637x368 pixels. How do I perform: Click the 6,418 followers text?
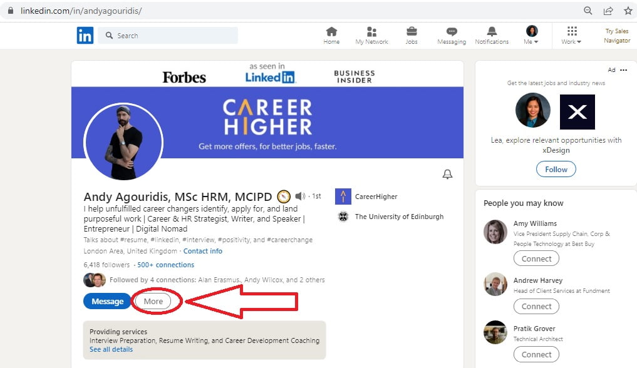point(106,265)
